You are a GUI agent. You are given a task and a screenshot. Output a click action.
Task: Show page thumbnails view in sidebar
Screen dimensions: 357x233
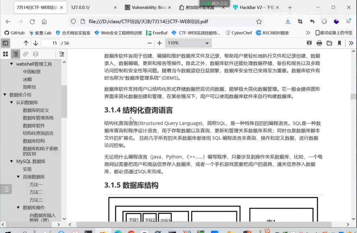coord(6,54)
